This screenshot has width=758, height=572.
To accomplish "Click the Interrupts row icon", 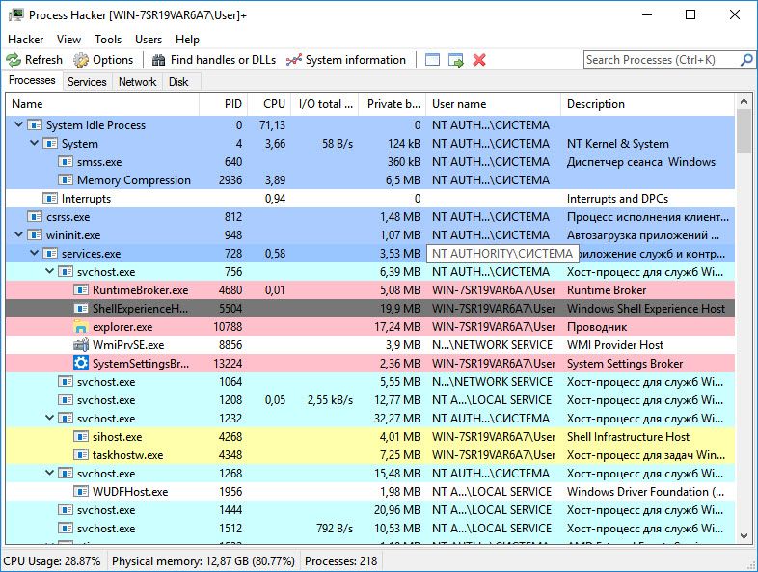I will (50, 199).
